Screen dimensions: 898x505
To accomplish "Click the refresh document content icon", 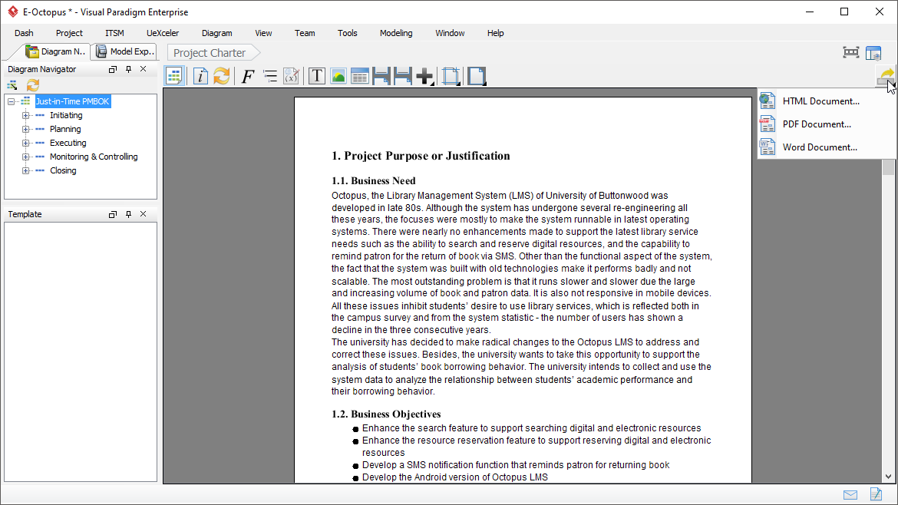I will 221,75.
